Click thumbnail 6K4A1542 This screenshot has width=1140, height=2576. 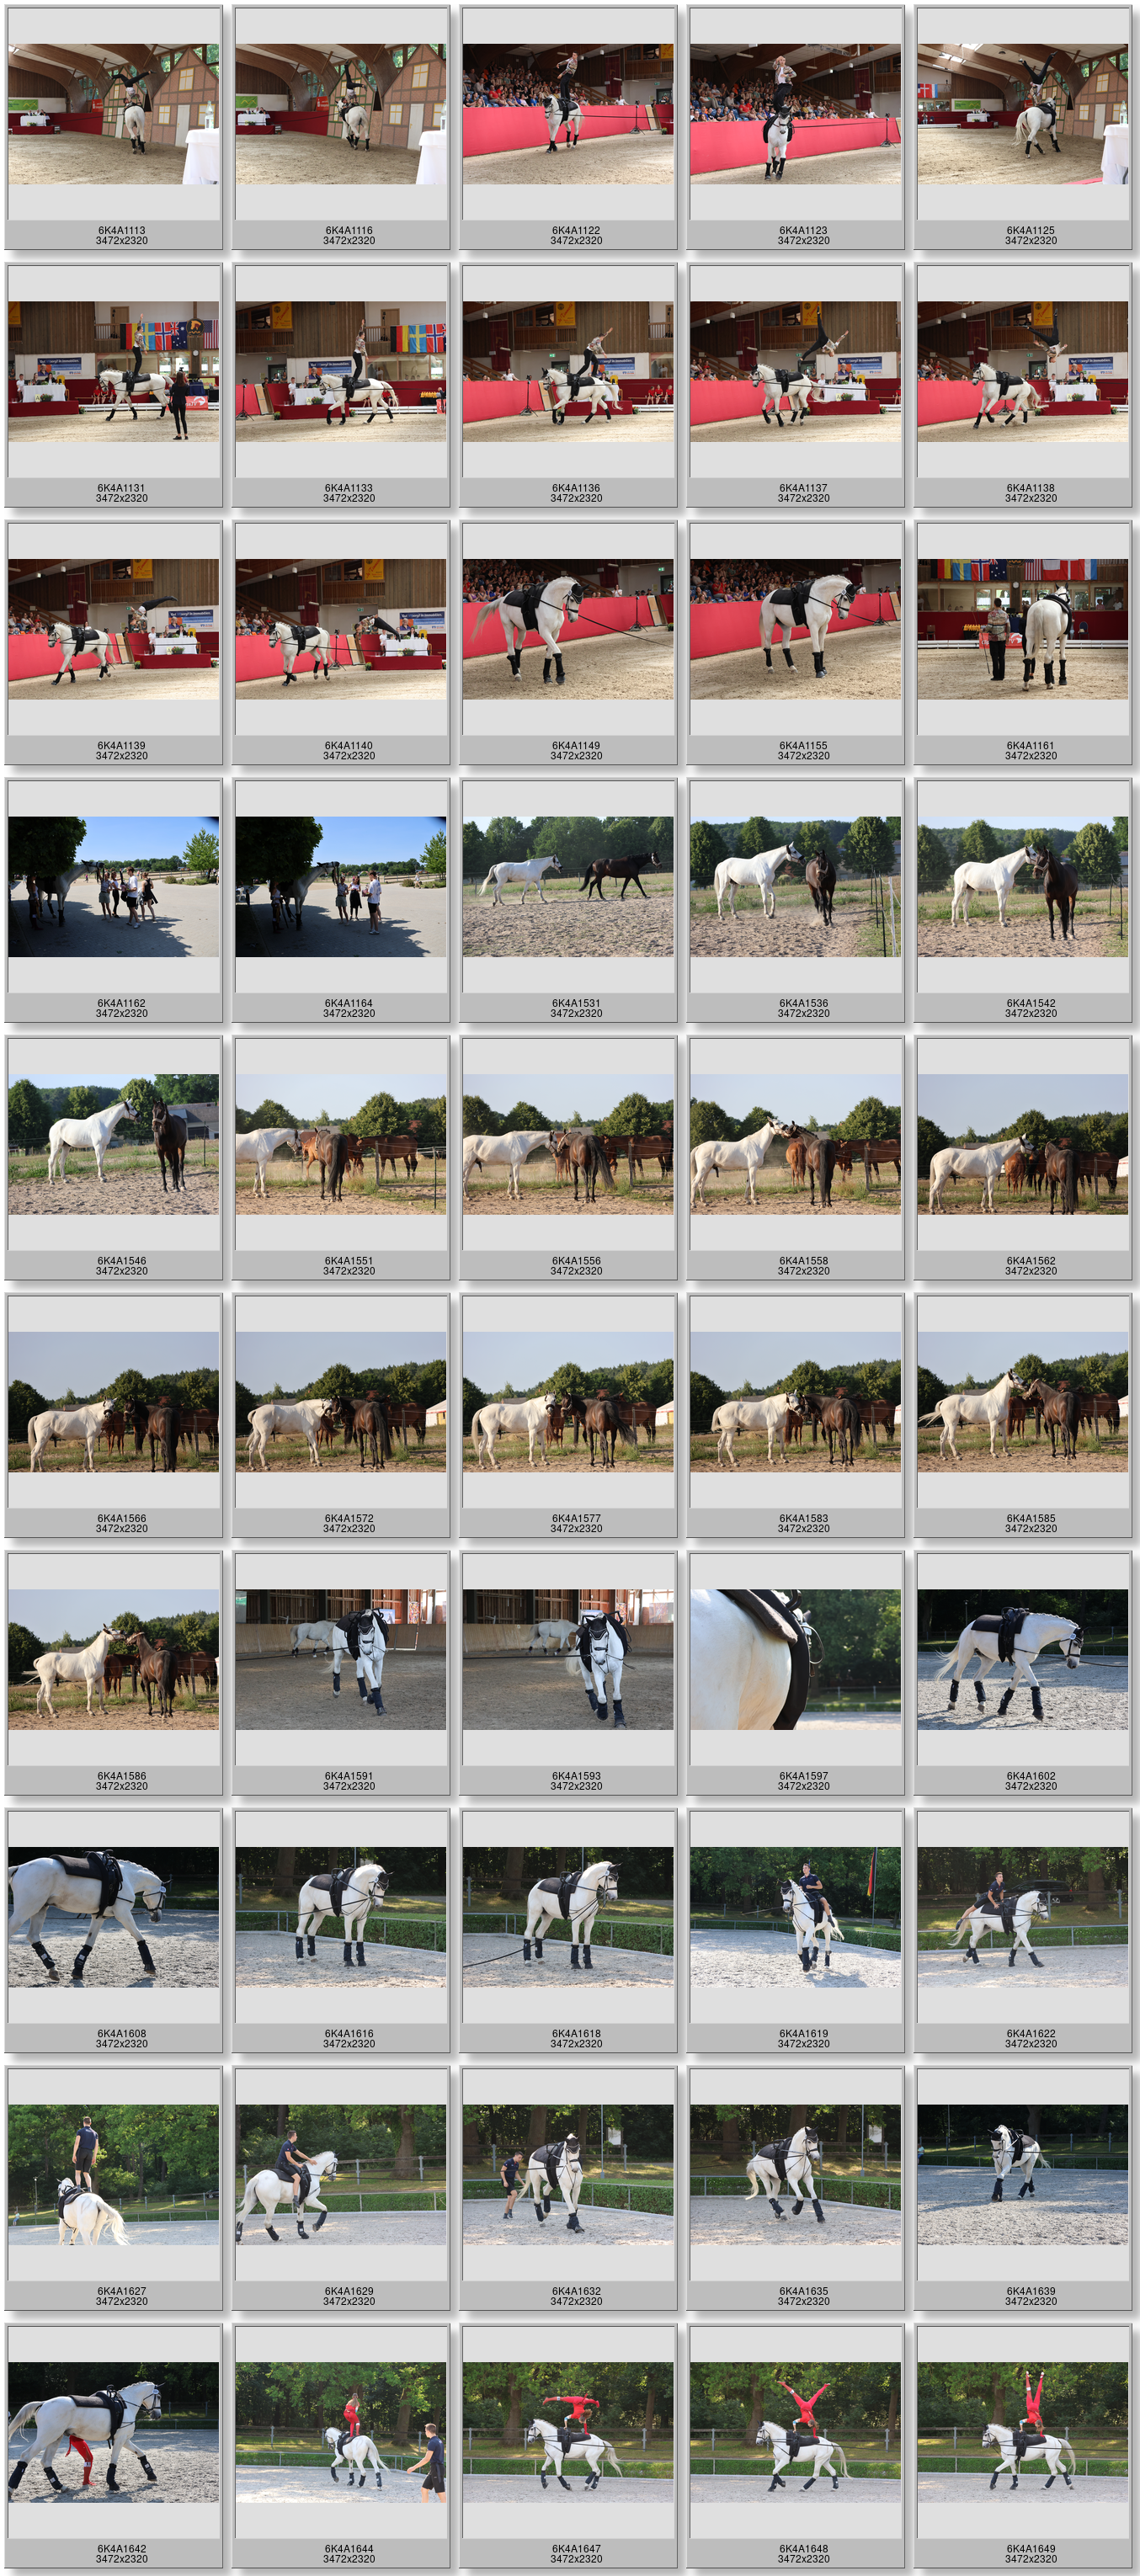(1023, 887)
